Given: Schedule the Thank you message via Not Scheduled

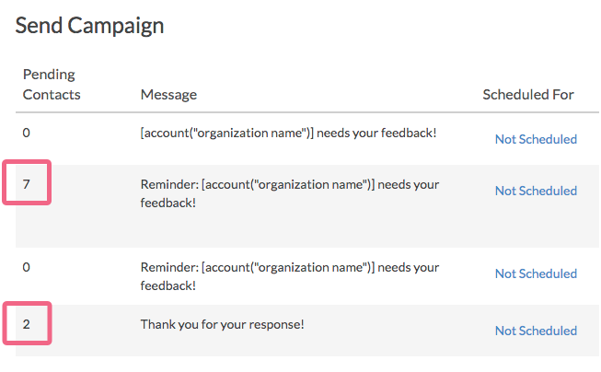Looking at the screenshot, I should [536, 331].
